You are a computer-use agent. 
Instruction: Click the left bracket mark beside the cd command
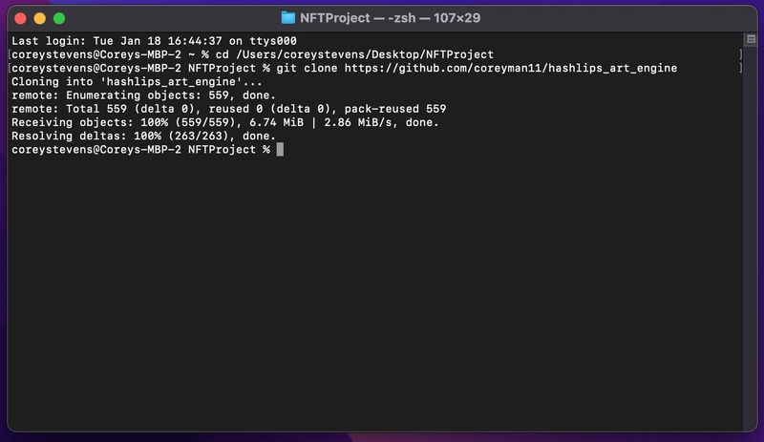[10, 54]
